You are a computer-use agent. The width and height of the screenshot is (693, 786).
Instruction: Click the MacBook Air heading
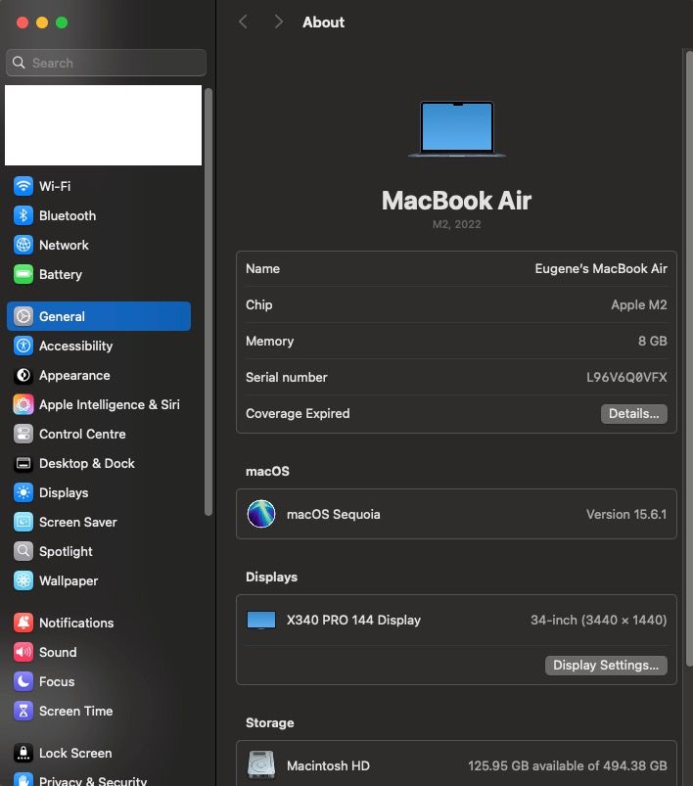(456, 200)
